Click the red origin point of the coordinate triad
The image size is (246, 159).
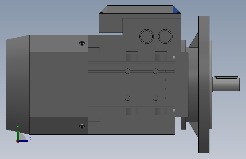(18, 141)
